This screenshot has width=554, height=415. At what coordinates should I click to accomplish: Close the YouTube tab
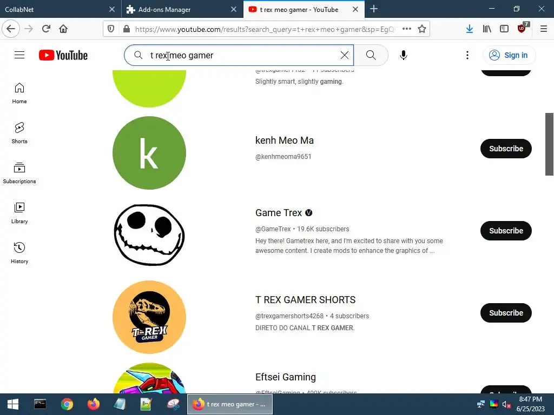tap(355, 10)
